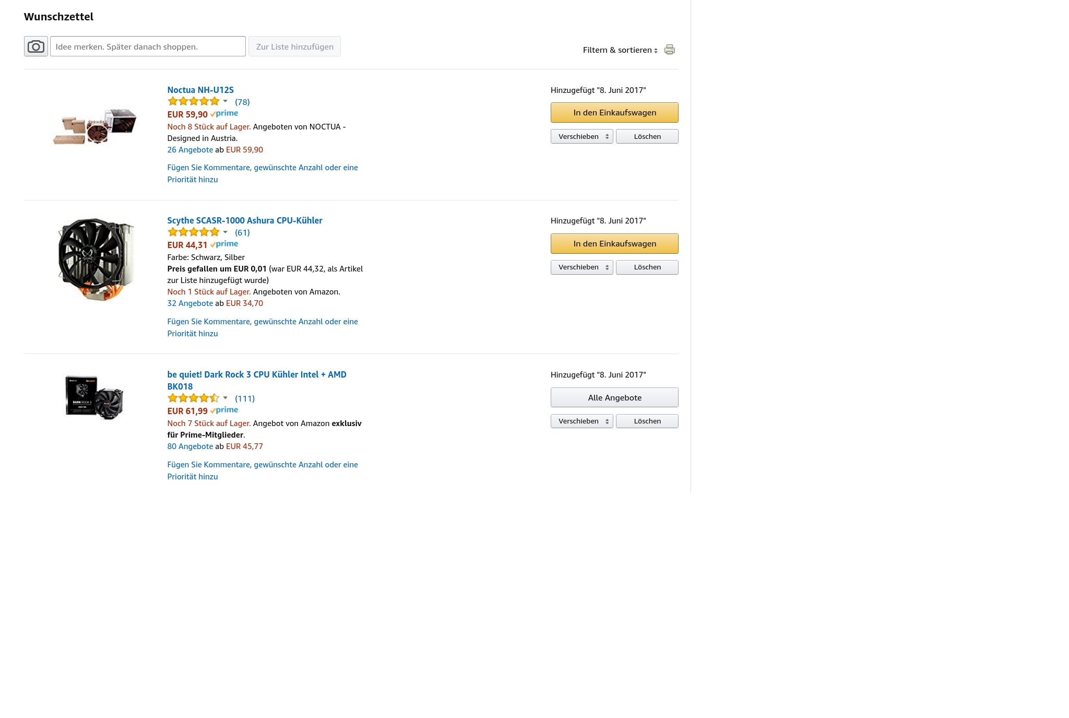Click the camera icon beside the idea field

click(x=36, y=46)
